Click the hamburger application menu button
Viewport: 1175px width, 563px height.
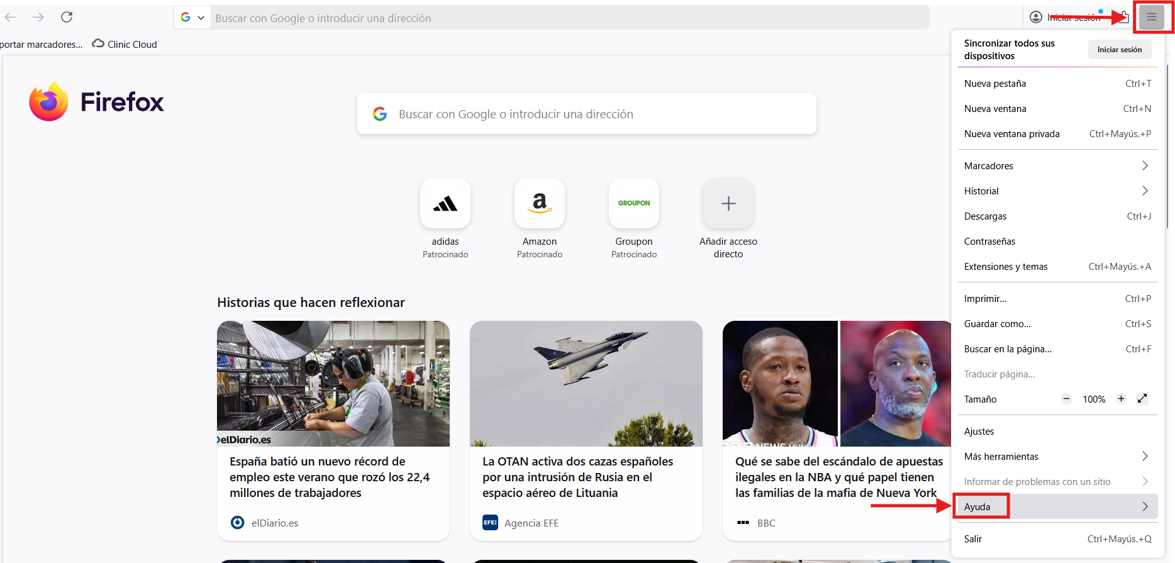coord(1151,18)
